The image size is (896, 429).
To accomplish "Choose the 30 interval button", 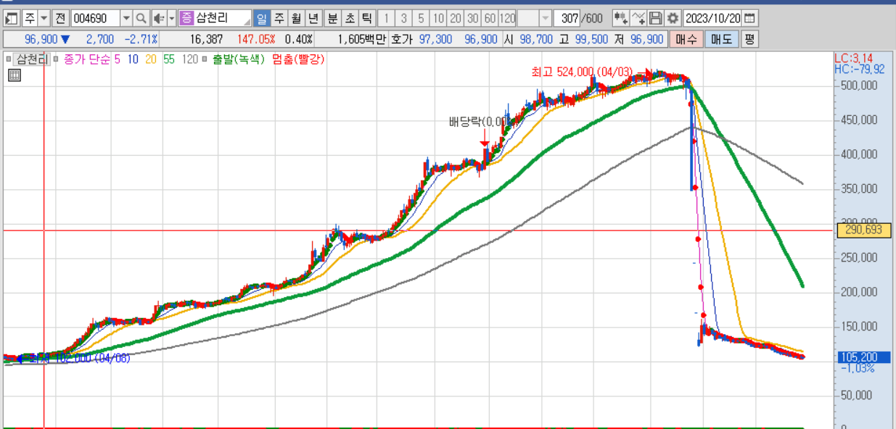I will click(473, 18).
